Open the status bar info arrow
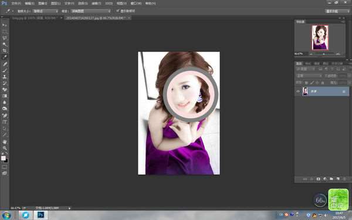The image size is (352, 220). pyautogui.click(x=69, y=208)
